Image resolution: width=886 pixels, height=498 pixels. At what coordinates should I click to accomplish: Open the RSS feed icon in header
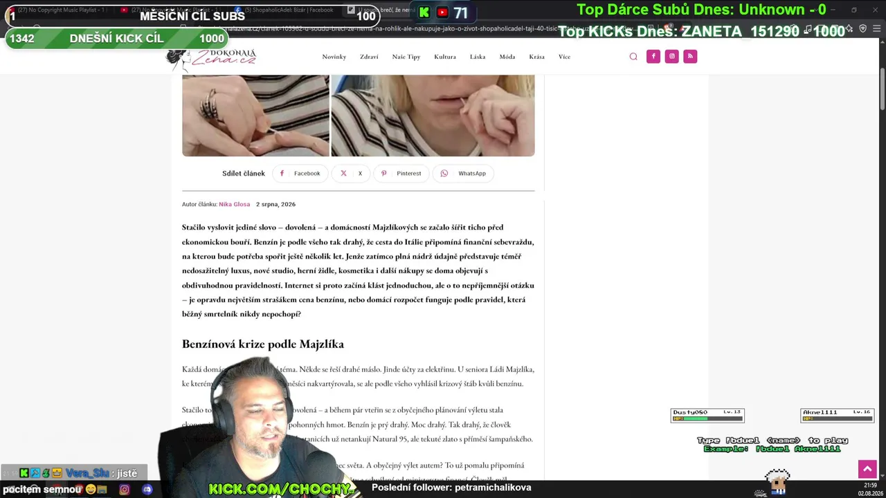[x=690, y=57]
